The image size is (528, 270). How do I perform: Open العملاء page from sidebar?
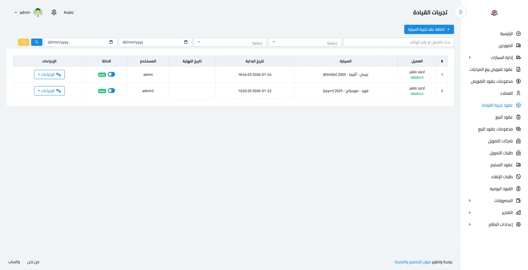coord(506,93)
